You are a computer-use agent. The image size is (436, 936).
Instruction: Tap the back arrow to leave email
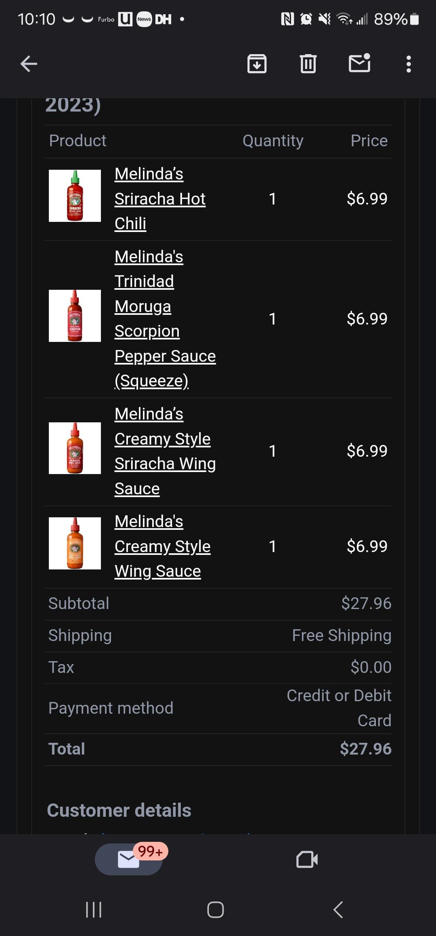click(x=29, y=64)
